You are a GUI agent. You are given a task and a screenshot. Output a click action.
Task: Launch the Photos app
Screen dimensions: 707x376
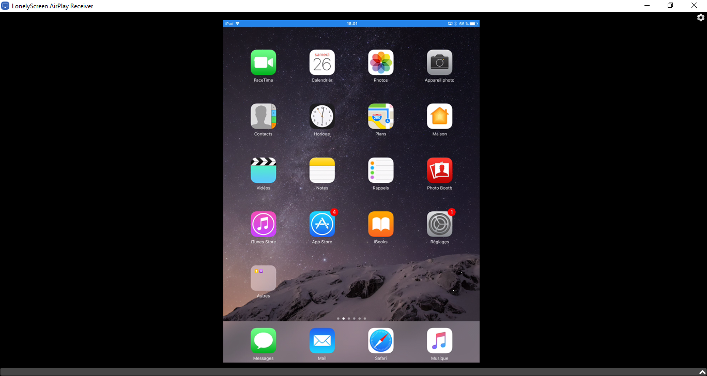[x=381, y=62]
